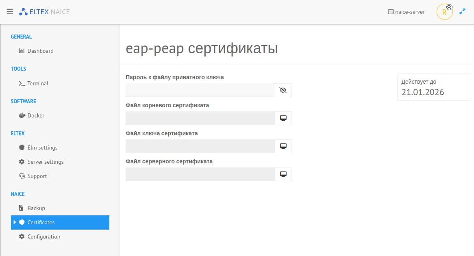Image resolution: width=474 pixels, height=256 pixels.
Task: Open the Terminal tool
Action: (38, 83)
